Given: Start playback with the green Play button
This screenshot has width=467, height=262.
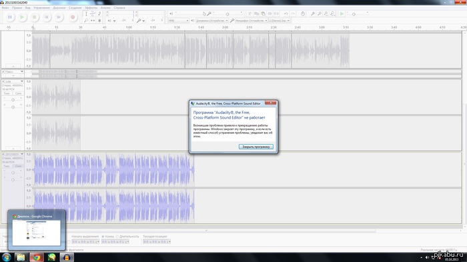Looking at the screenshot, I should click(22, 17).
